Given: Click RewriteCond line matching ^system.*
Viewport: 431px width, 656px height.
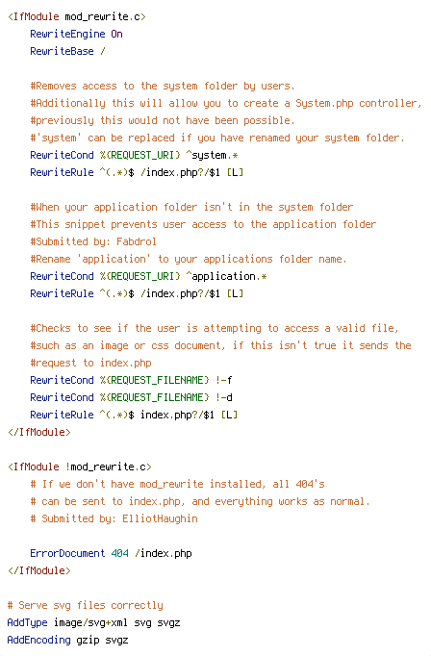Looking at the screenshot, I should pyautogui.click(x=134, y=155).
